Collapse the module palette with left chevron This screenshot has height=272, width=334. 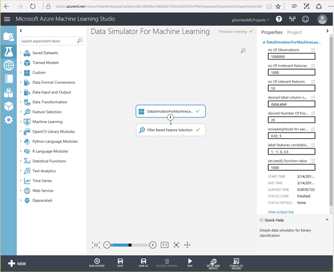pyautogui.click(x=21, y=31)
